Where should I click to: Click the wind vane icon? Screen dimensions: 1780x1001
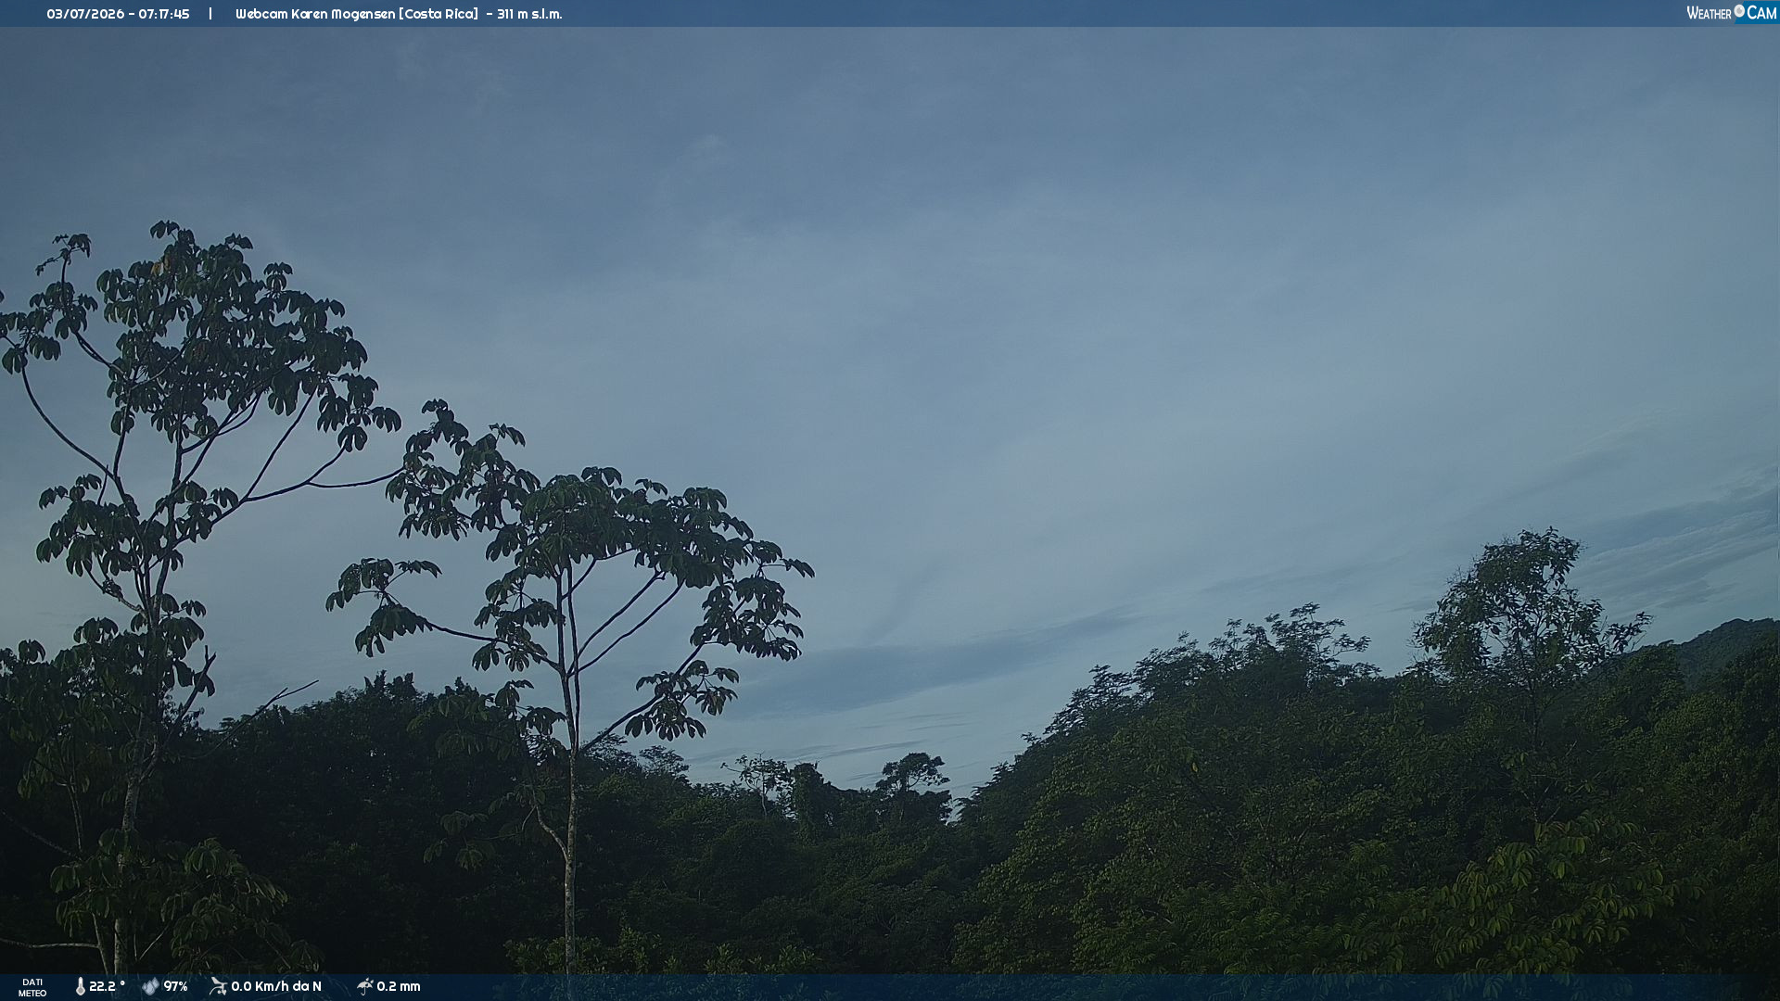pyautogui.click(x=218, y=986)
